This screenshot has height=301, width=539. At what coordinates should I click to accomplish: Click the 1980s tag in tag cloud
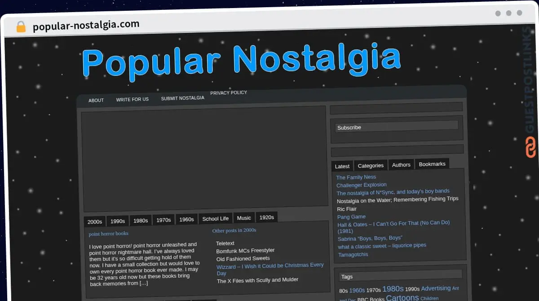(x=393, y=289)
